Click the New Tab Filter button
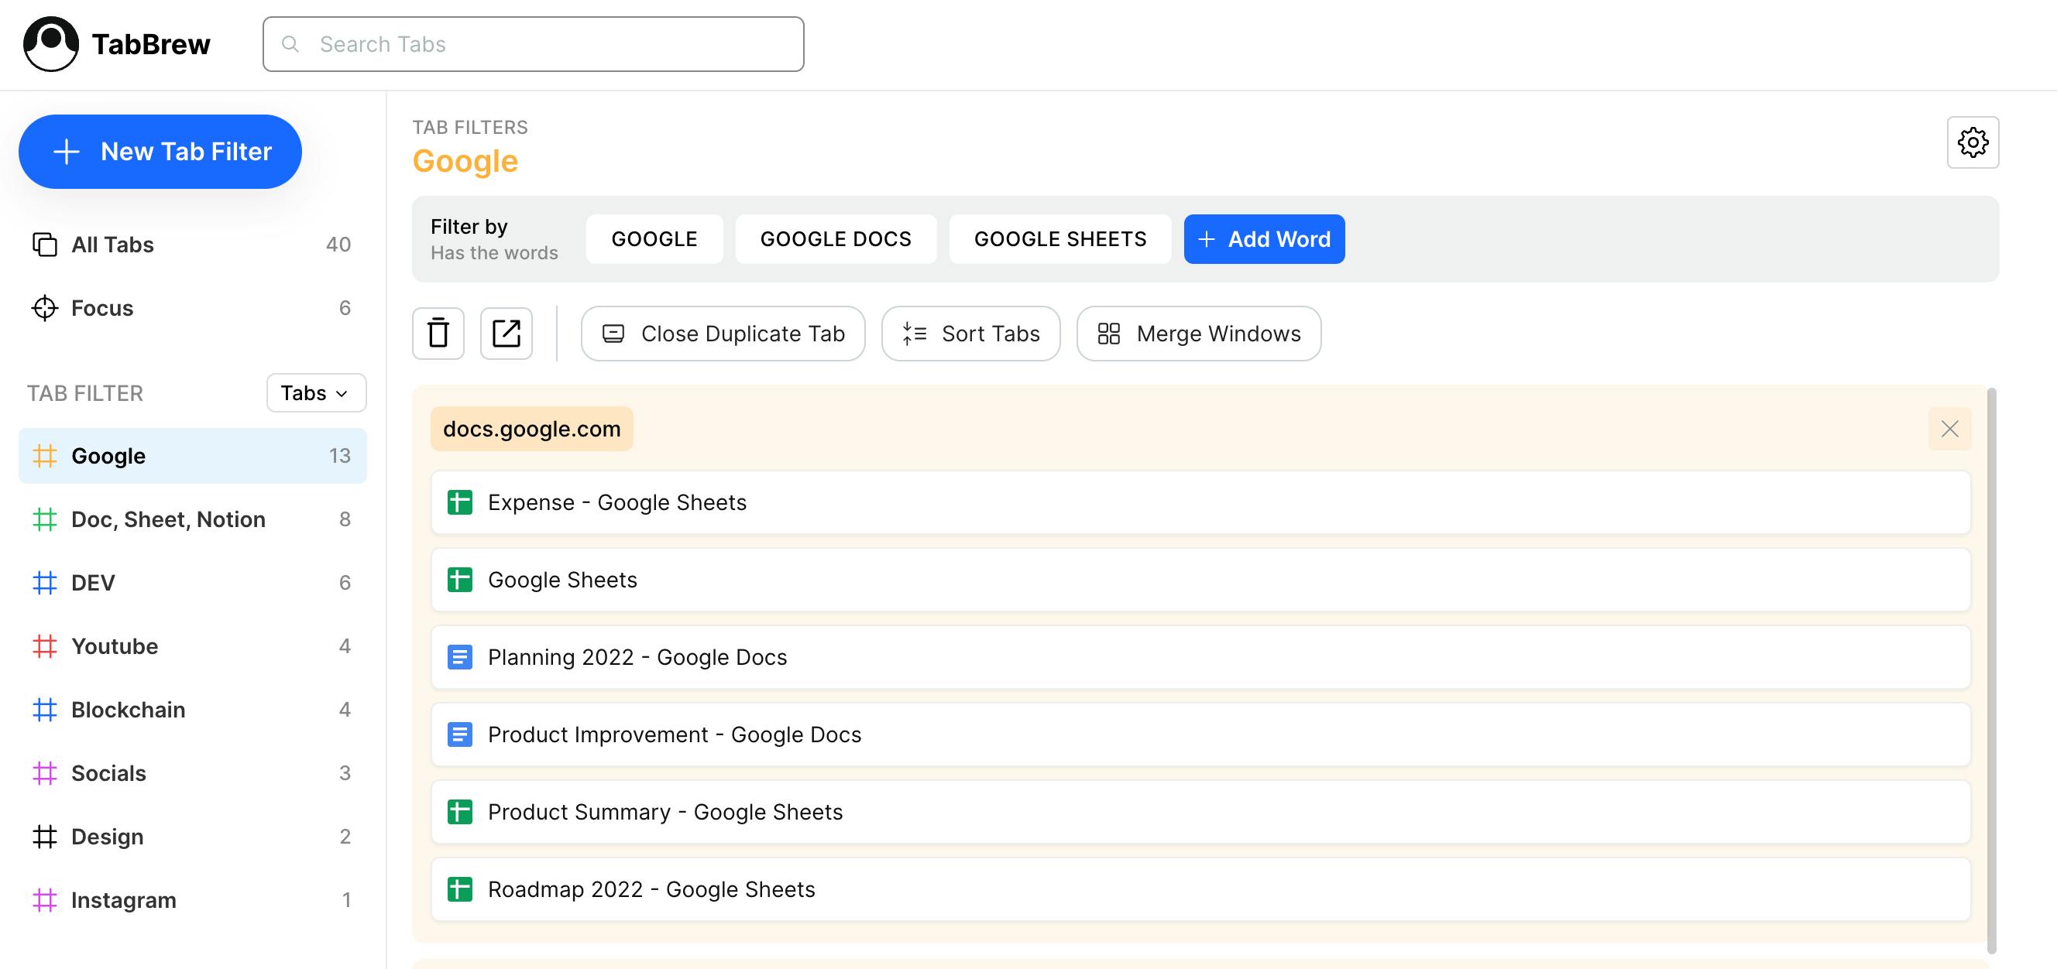 click(x=160, y=152)
